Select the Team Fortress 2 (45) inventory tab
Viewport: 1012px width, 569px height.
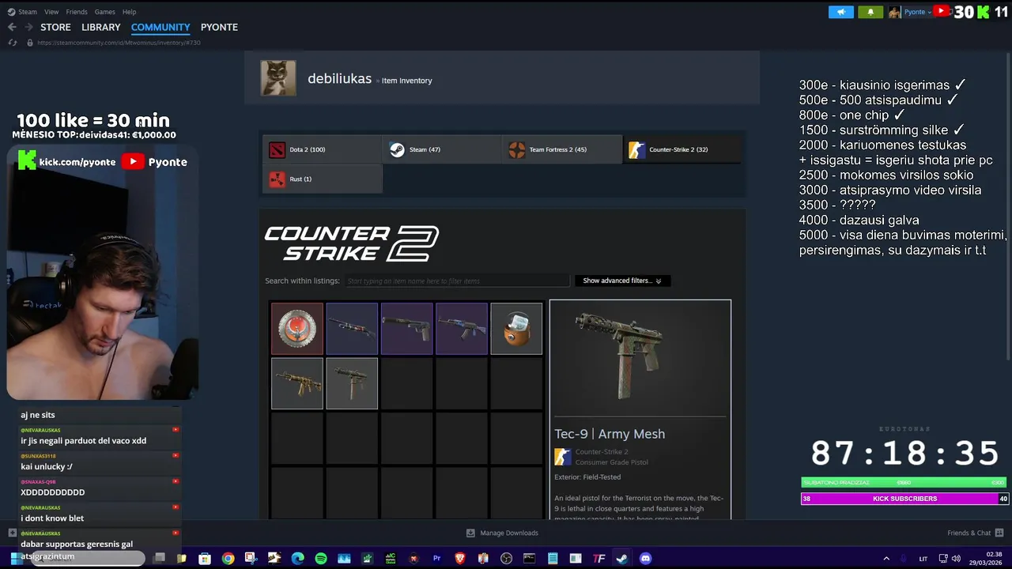(x=562, y=149)
